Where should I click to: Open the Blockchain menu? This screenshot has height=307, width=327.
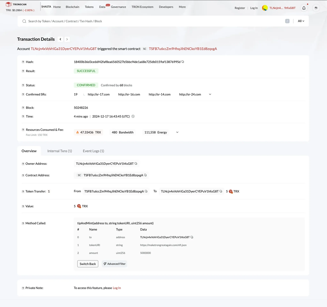click(x=73, y=7)
